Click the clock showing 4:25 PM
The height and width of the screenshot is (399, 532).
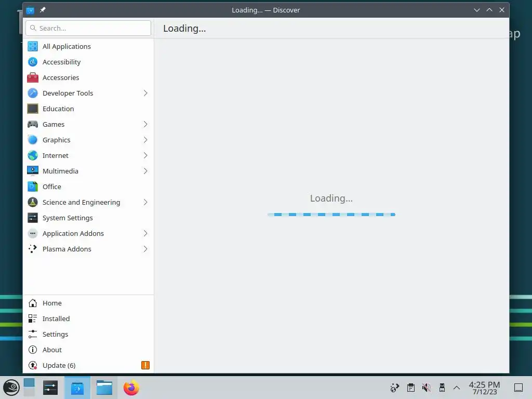coord(484,388)
